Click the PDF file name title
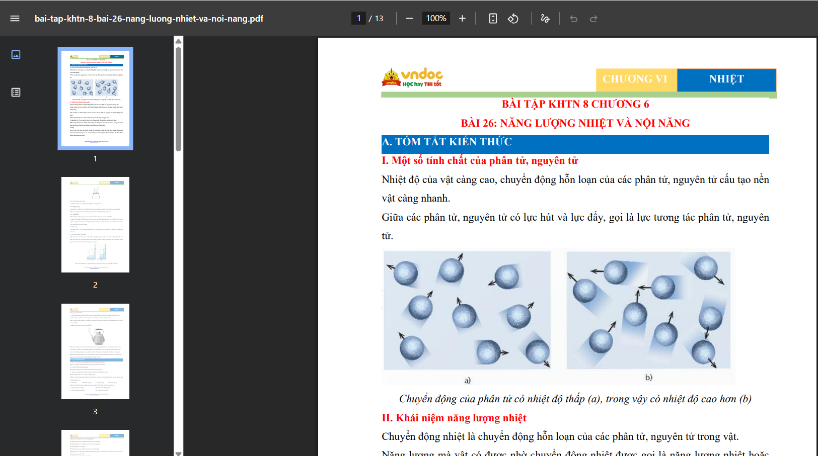This screenshot has height=456, width=818. click(149, 19)
